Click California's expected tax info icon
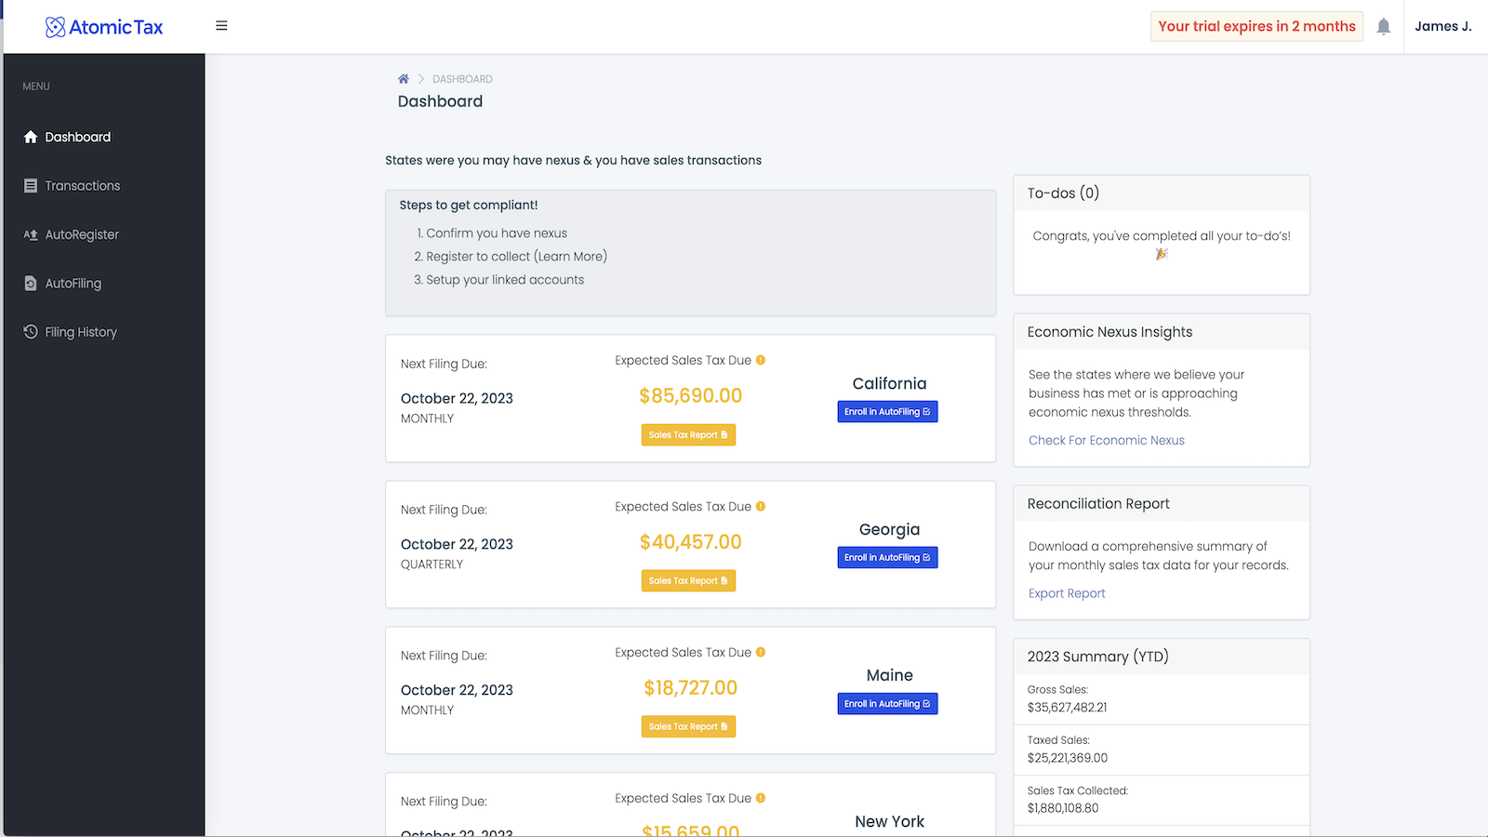The height and width of the screenshot is (837, 1488). click(761, 360)
